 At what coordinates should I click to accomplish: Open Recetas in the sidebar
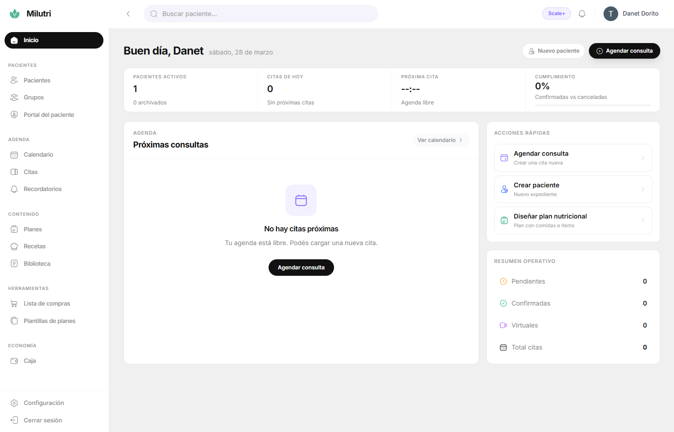35,246
